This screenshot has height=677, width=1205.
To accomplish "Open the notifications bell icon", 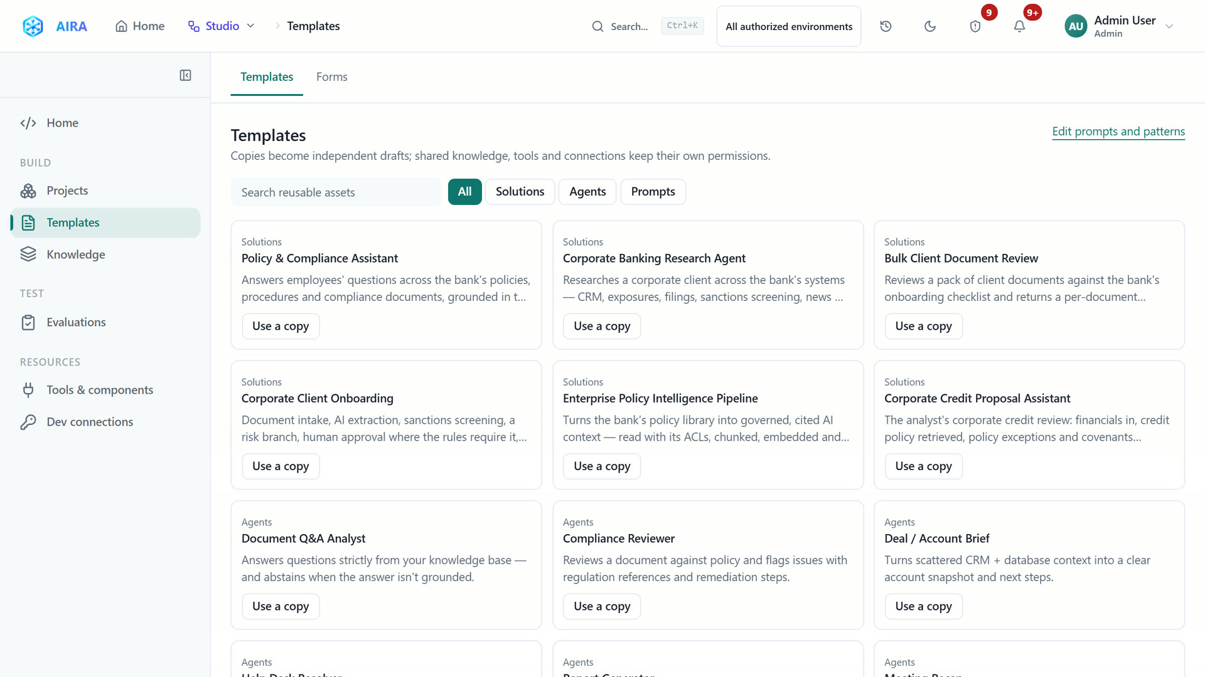I will coord(1019,26).
